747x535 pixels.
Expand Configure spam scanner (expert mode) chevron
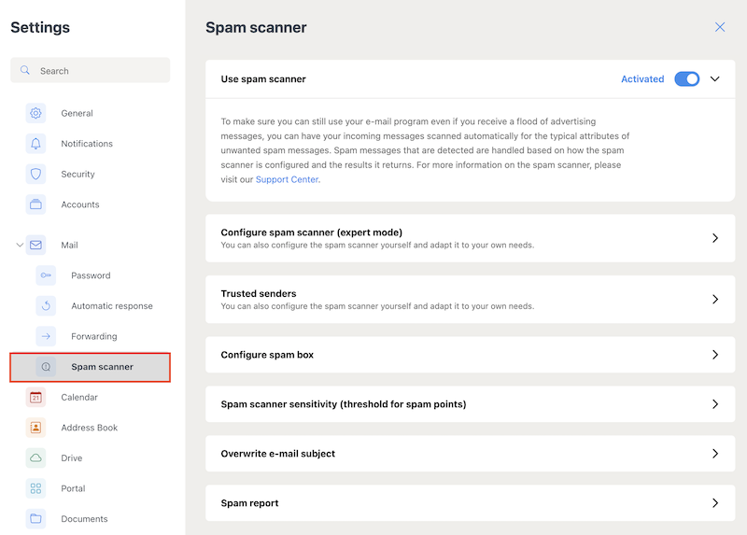point(715,238)
